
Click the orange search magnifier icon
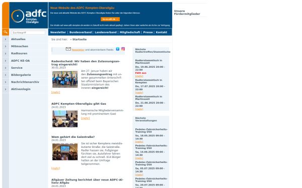[6, 32]
